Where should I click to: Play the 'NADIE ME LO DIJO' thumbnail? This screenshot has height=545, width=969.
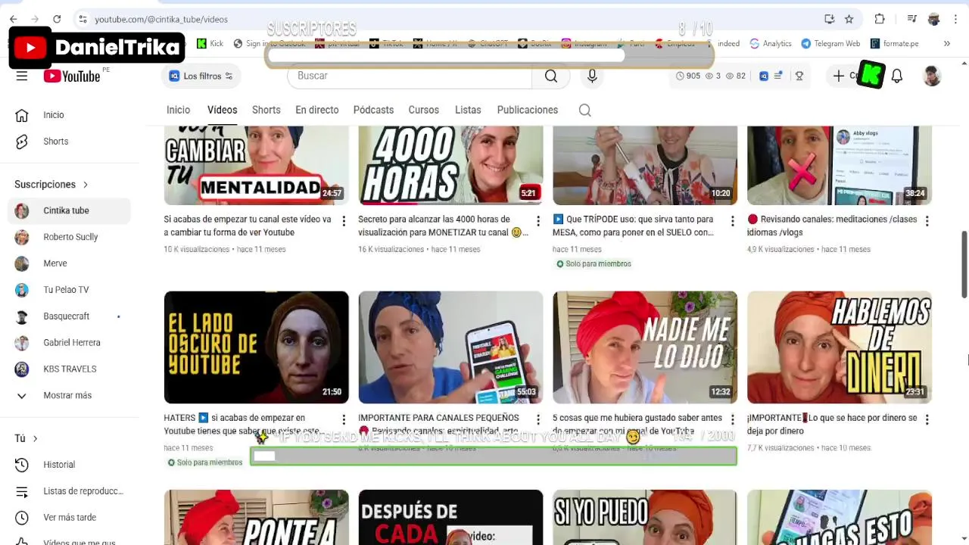645,347
